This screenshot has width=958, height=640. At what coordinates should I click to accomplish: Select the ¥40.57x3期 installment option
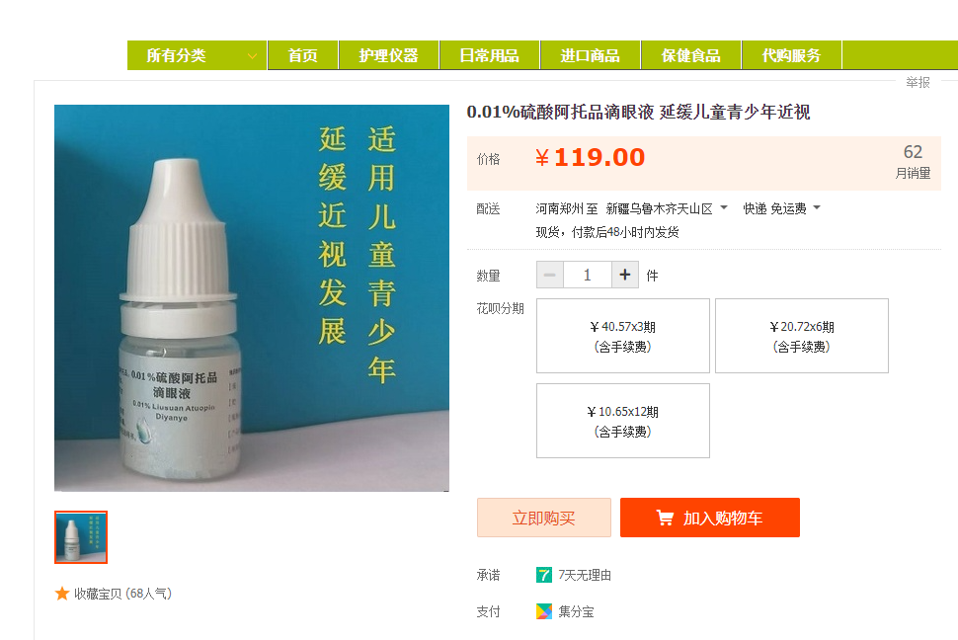[x=622, y=336]
